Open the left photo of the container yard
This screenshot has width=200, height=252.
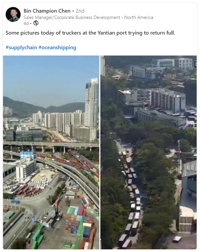51,152
